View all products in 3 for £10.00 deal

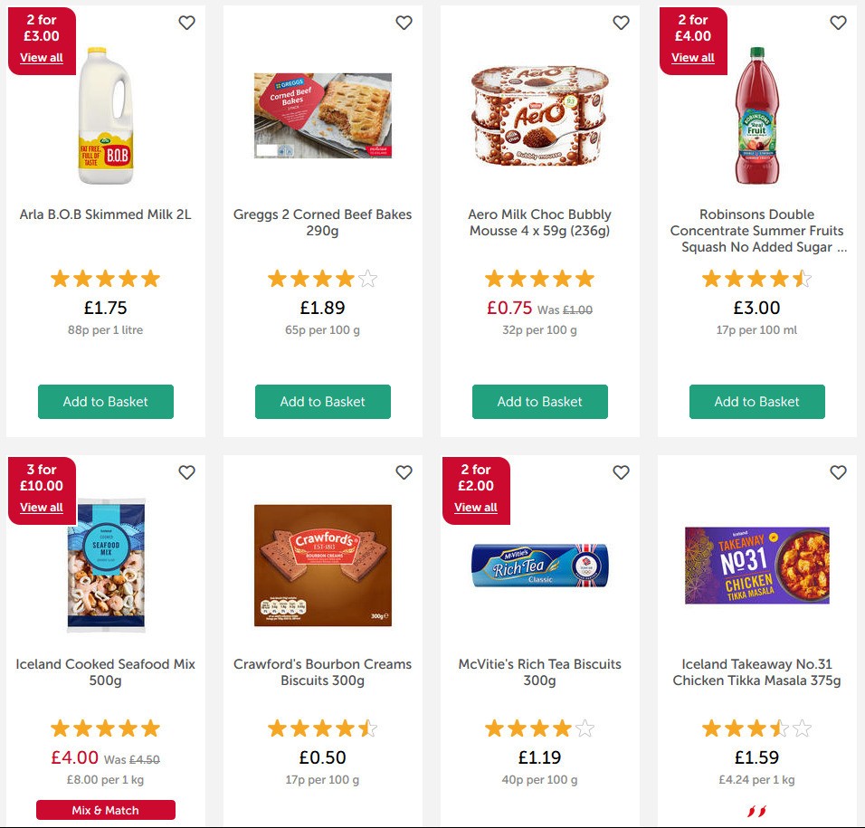point(42,507)
